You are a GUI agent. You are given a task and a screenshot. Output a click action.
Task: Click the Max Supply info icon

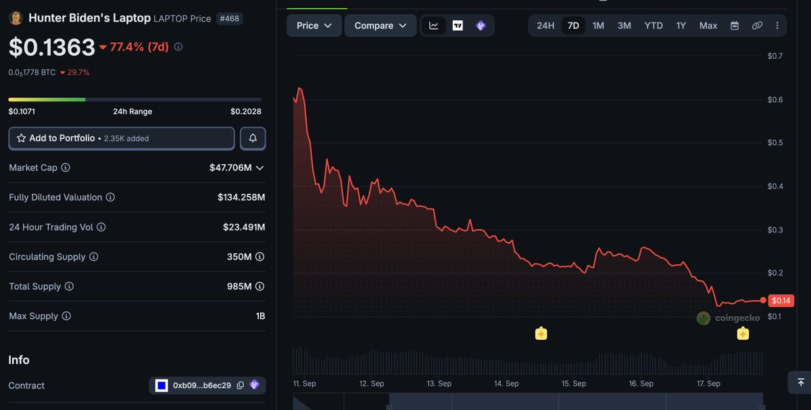click(66, 316)
